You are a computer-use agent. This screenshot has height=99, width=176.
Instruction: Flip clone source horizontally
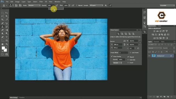125,41
